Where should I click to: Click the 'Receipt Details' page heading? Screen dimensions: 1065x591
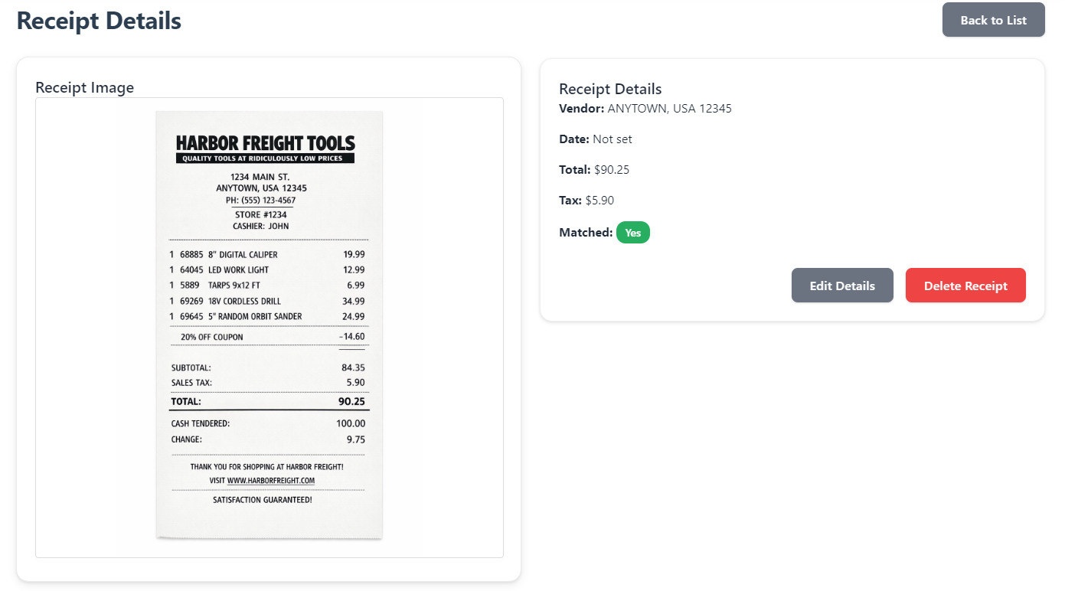click(98, 21)
